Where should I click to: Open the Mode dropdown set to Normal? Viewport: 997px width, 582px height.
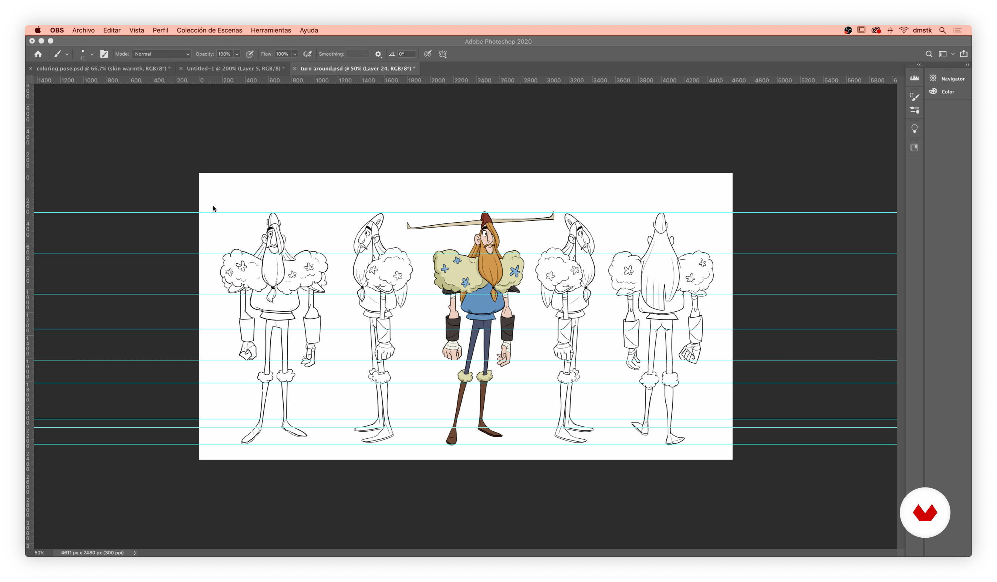(161, 54)
